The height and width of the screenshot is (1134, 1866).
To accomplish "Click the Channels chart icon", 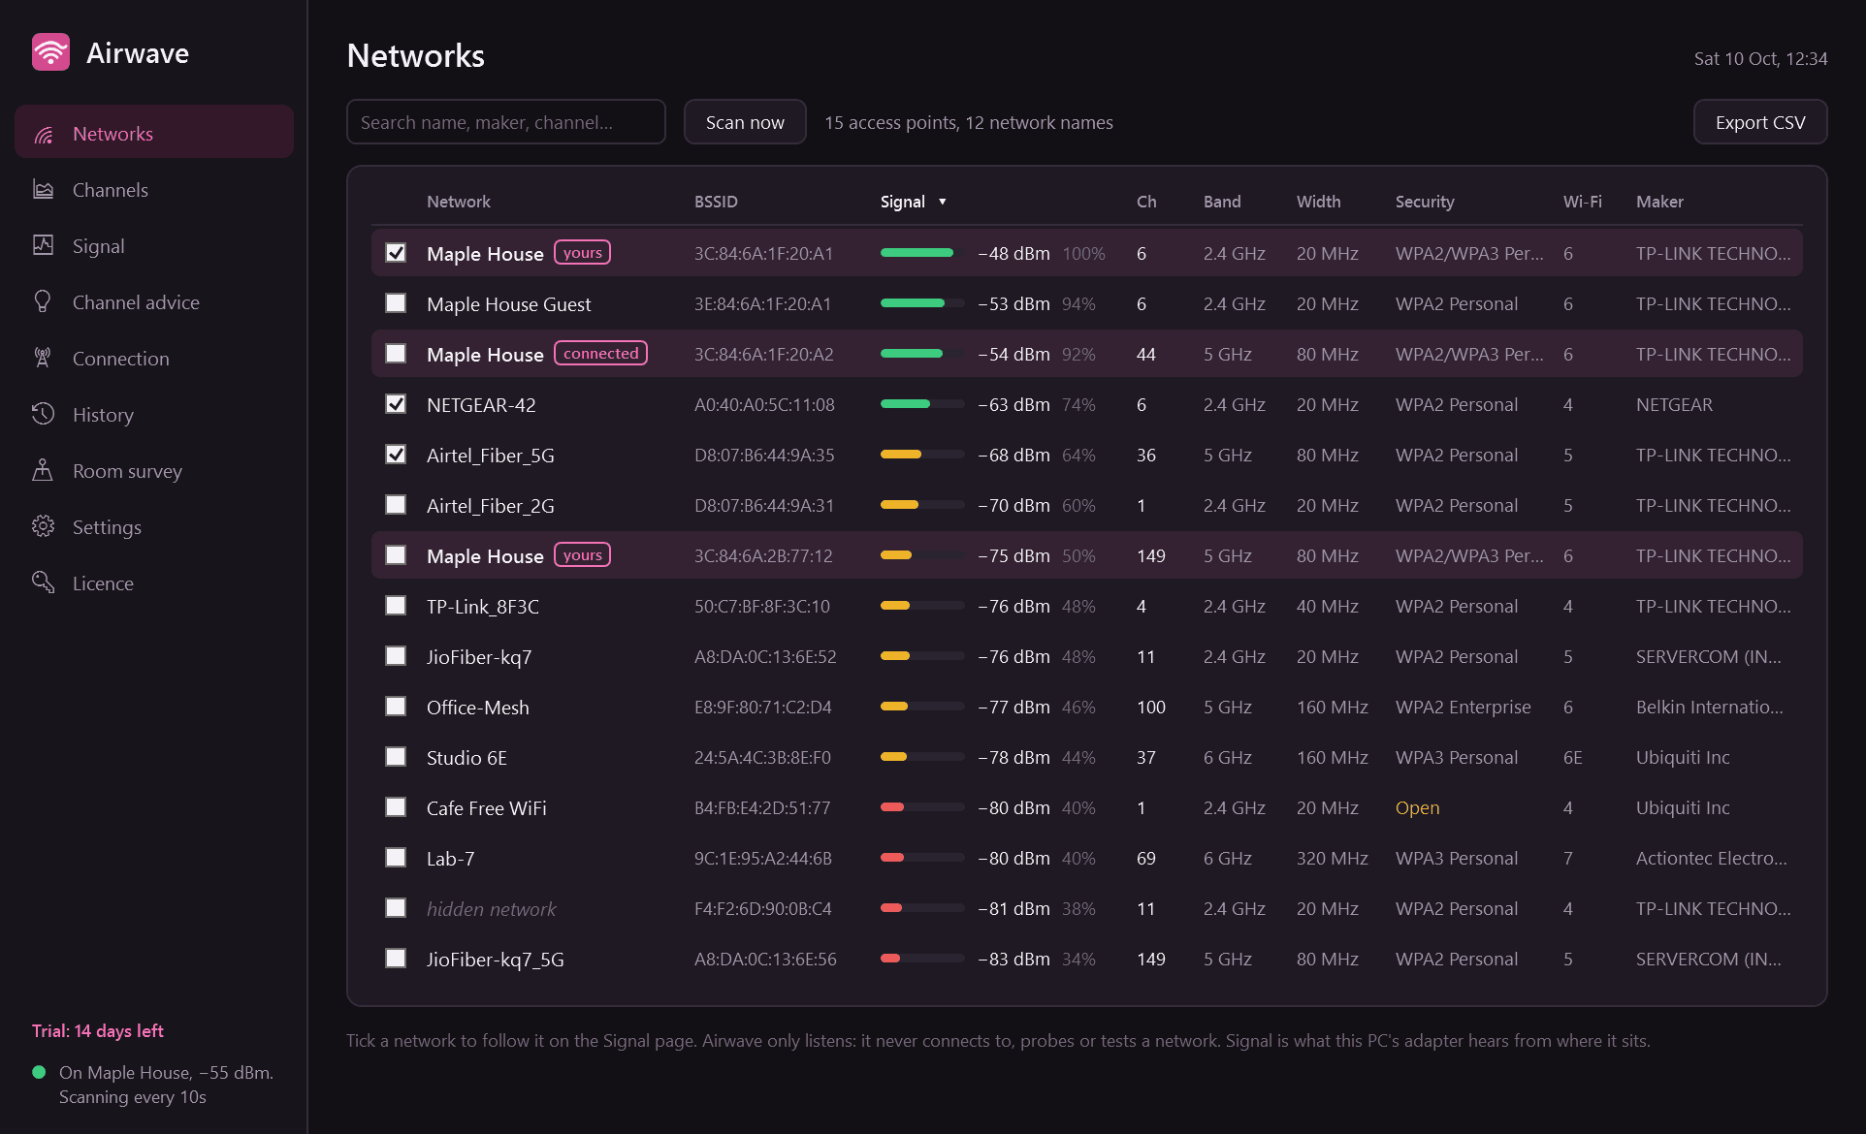I will click(x=44, y=190).
